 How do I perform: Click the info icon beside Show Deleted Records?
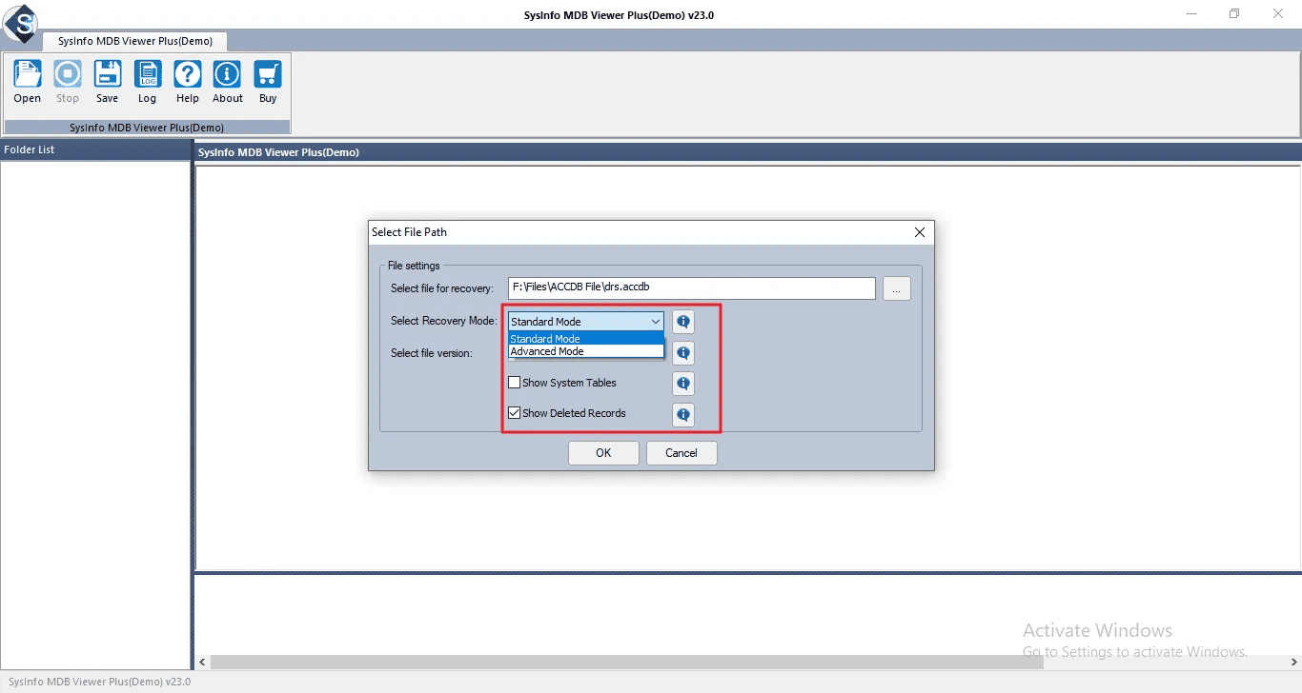(x=683, y=414)
